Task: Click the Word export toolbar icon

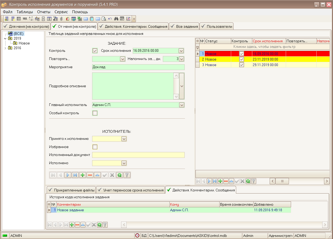Action: pos(74,19)
